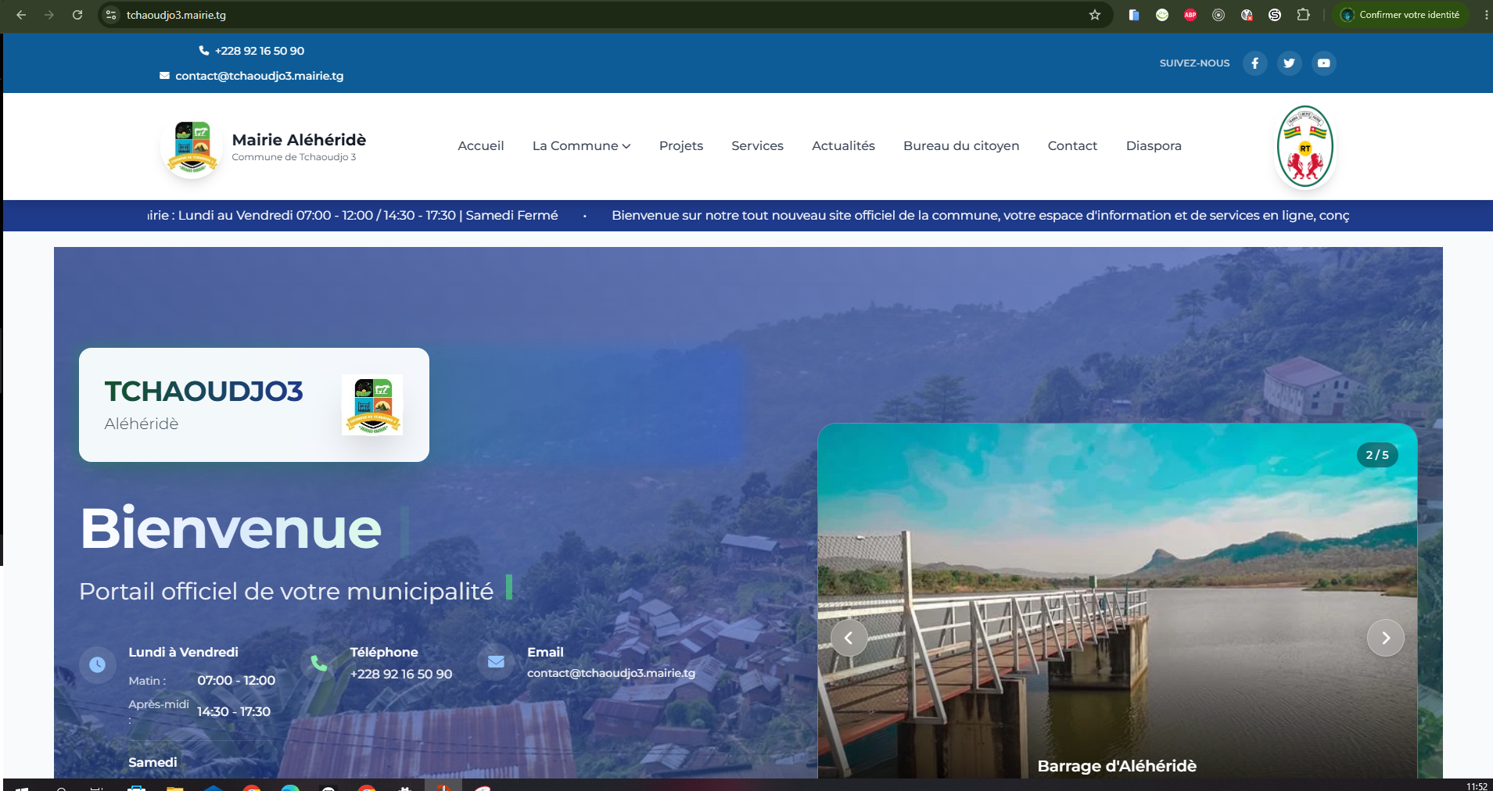Image resolution: width=1493 pixels, height=791 pixels.
Task: Open the Projets menu item
Action: pos(681,146)
